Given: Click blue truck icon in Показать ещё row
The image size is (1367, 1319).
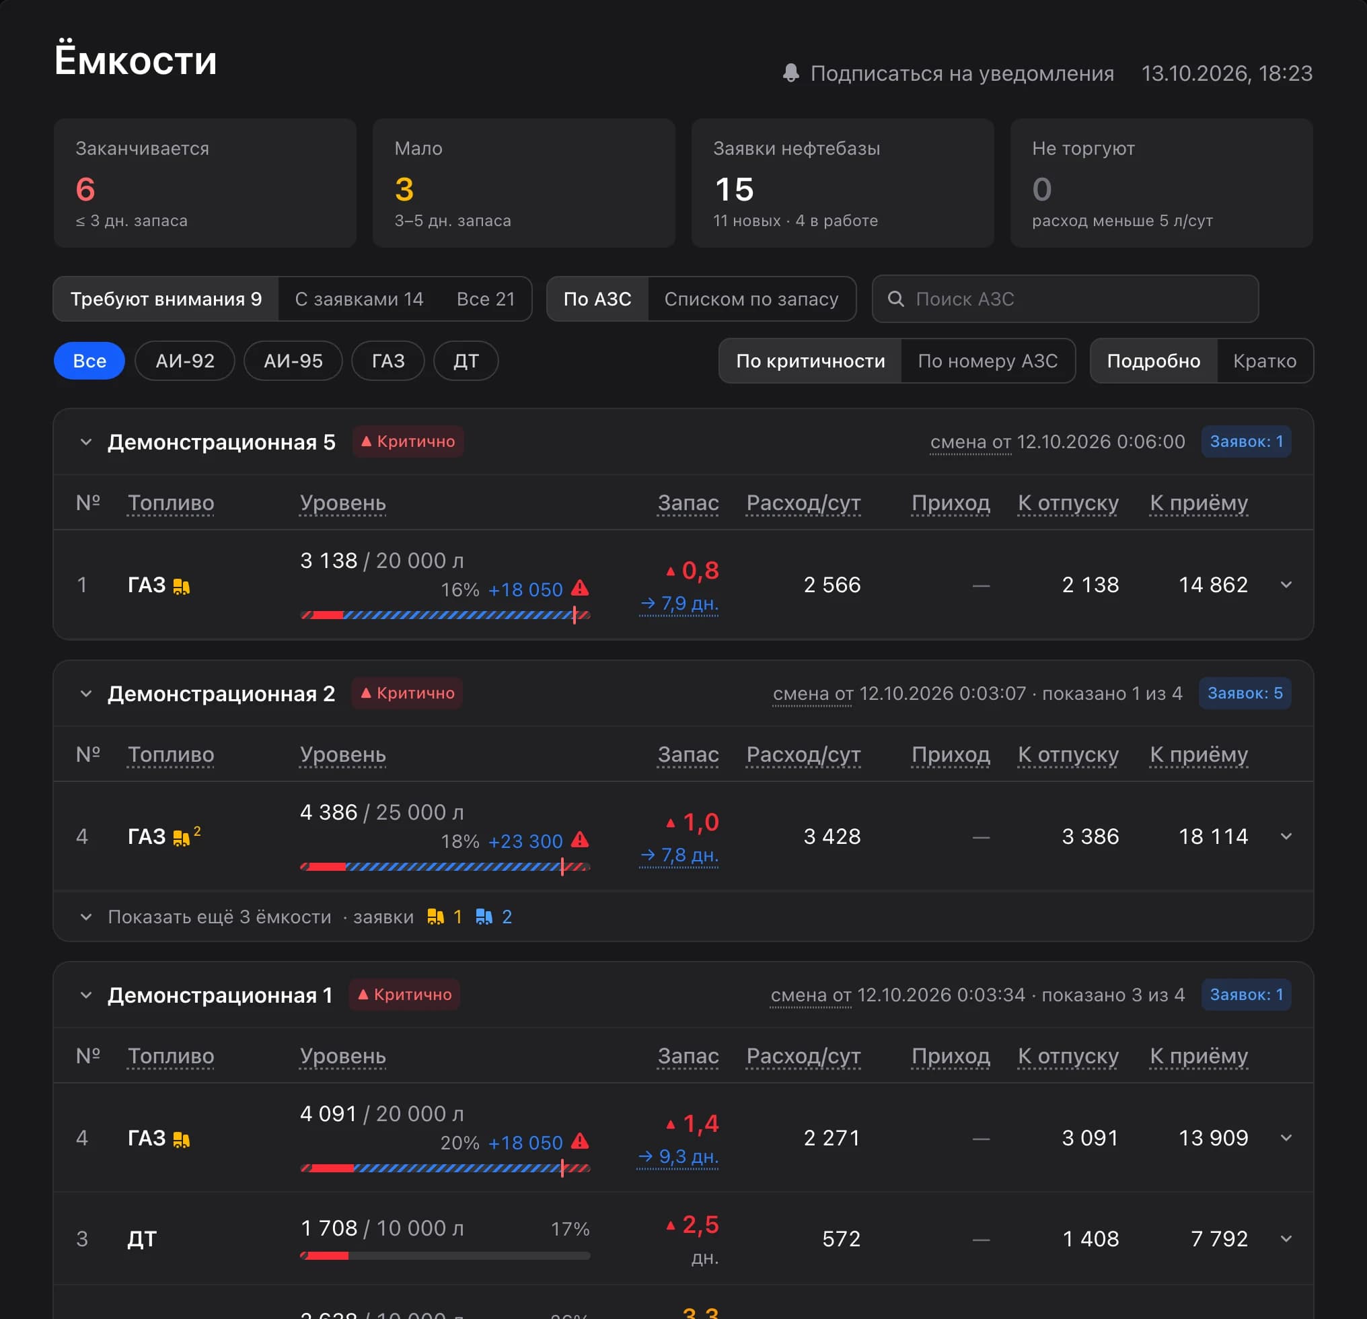Looking at the screenshot, I should (484, 917).
